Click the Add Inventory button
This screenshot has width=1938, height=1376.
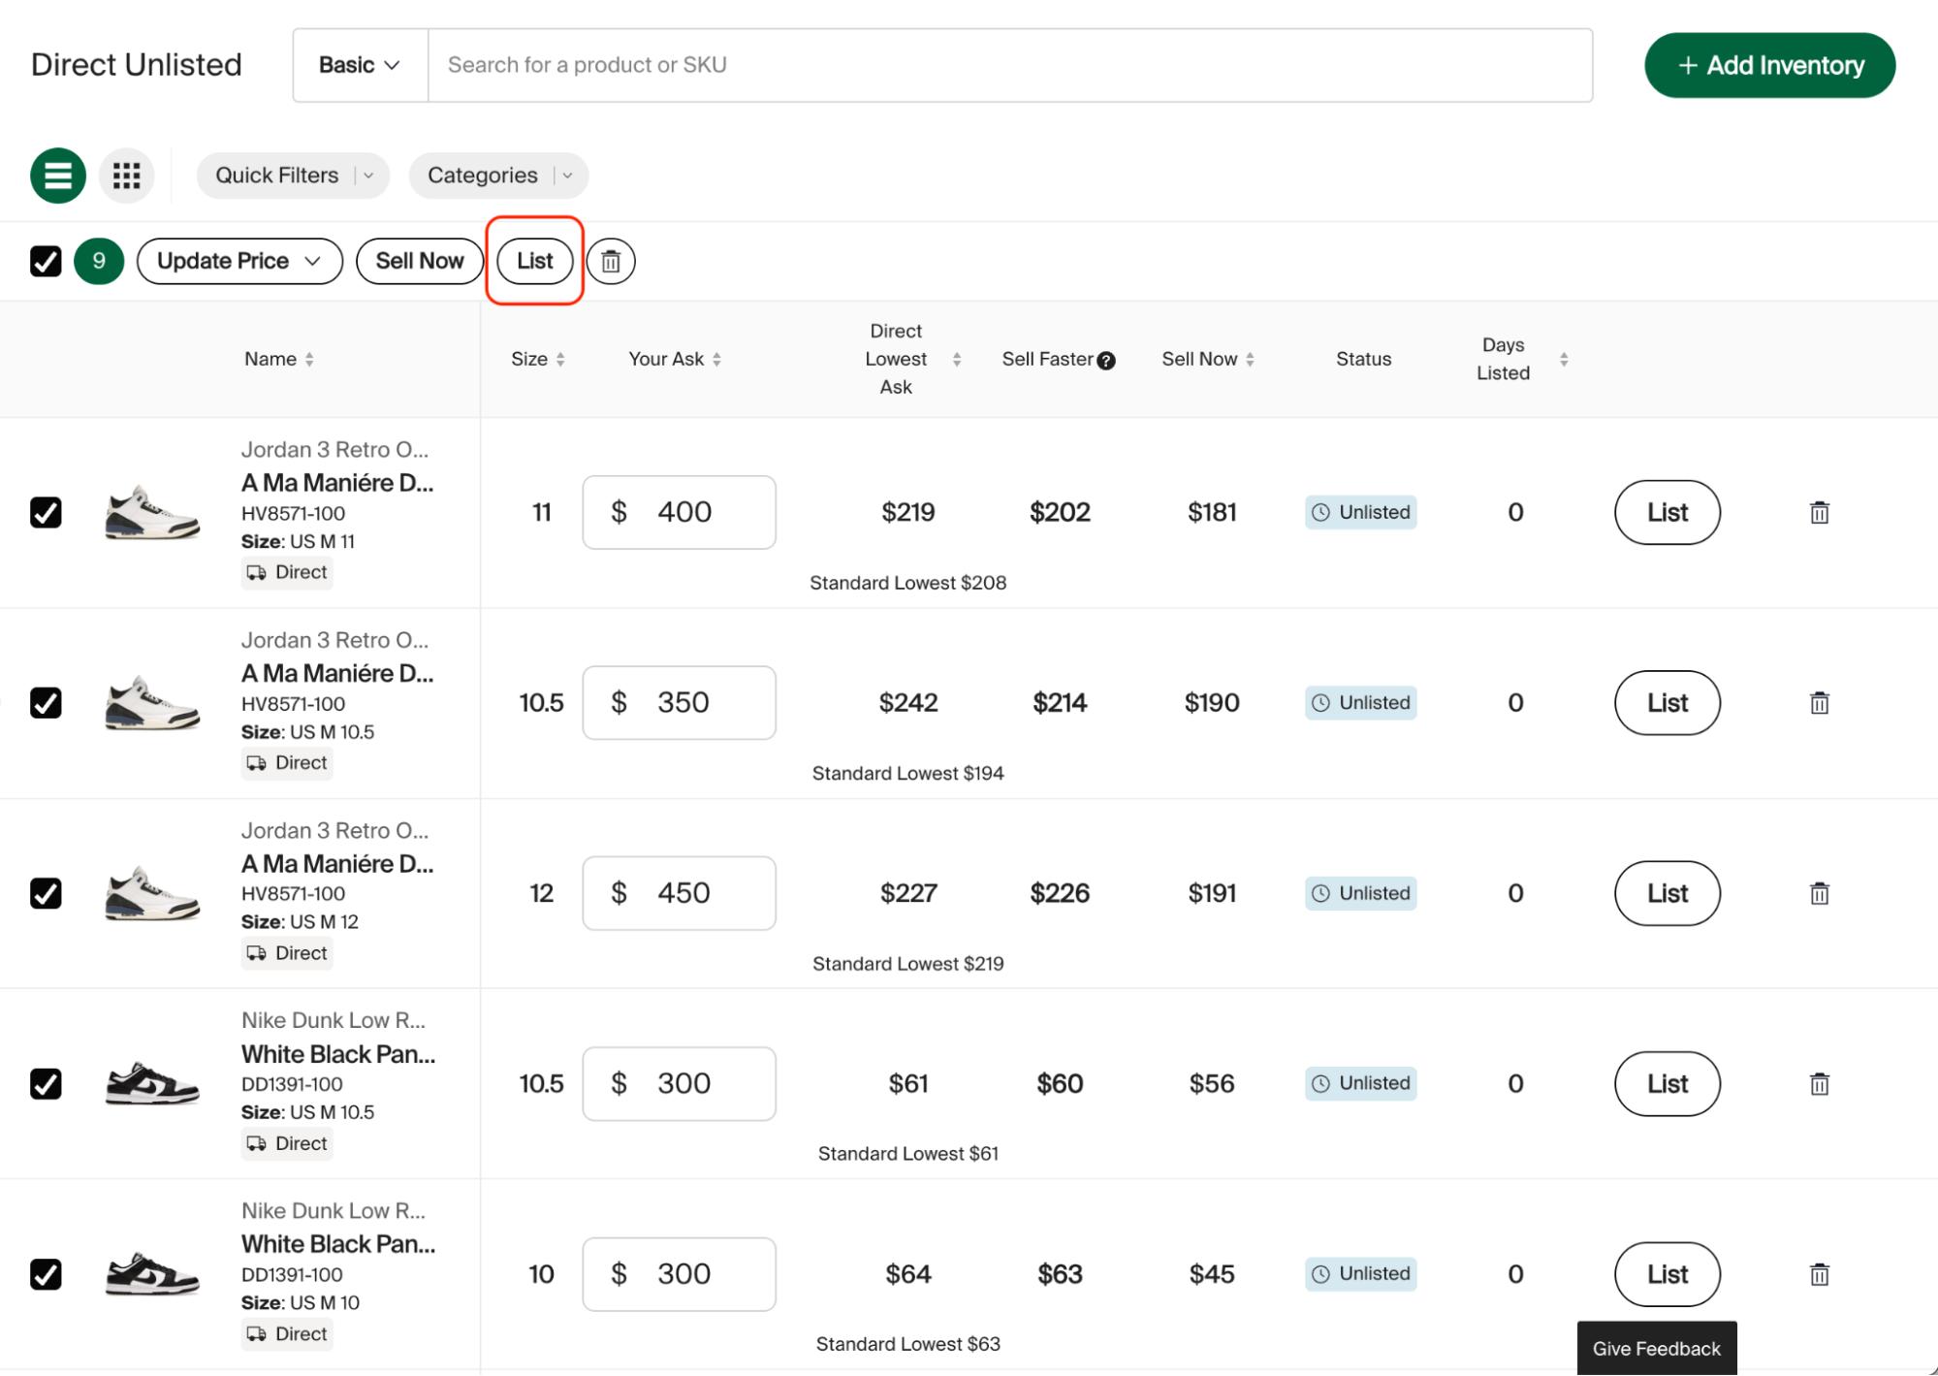[1769, 65]
